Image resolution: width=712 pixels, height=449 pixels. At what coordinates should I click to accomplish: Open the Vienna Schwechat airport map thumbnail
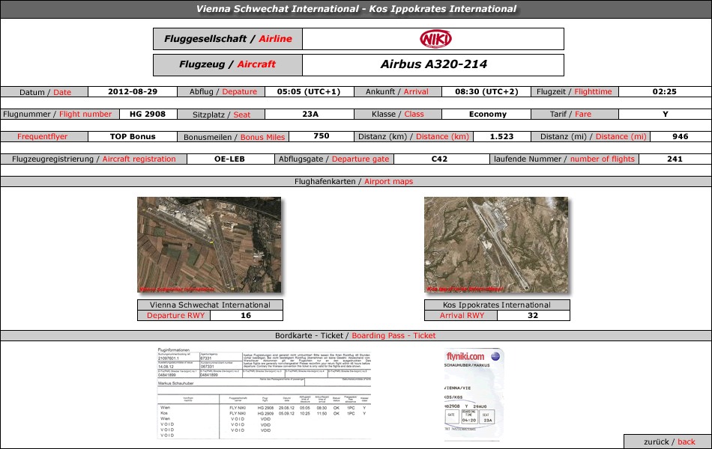pyautogui.click(x=209, y=245)
